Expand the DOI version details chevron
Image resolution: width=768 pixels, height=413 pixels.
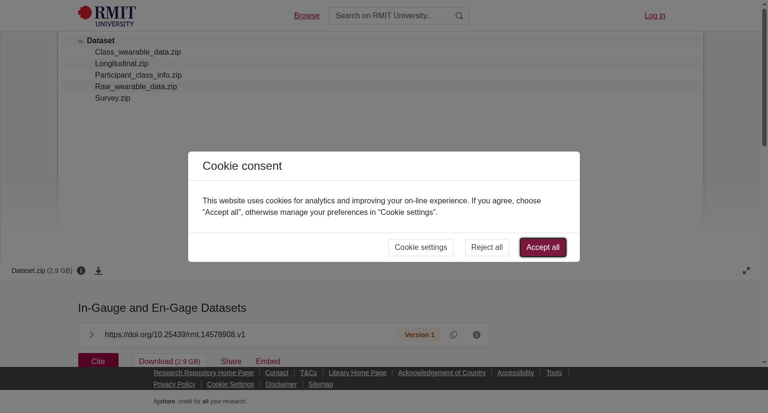tap(91, 335)
